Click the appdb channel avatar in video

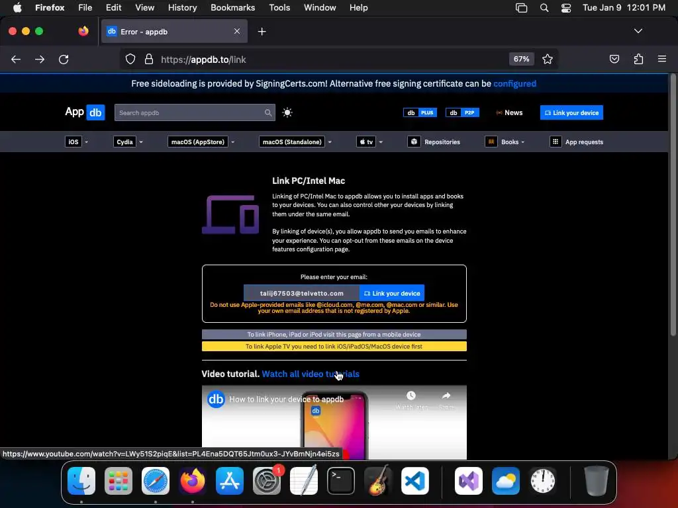click(x=216, y=399)
